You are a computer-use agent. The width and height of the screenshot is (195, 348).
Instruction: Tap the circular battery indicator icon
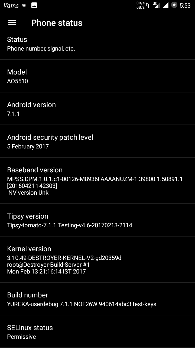[x=174, y=5]
